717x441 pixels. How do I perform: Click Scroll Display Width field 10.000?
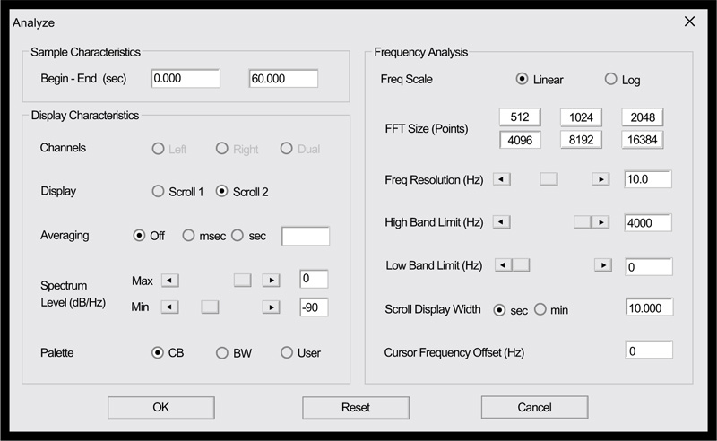pos(649,307)
